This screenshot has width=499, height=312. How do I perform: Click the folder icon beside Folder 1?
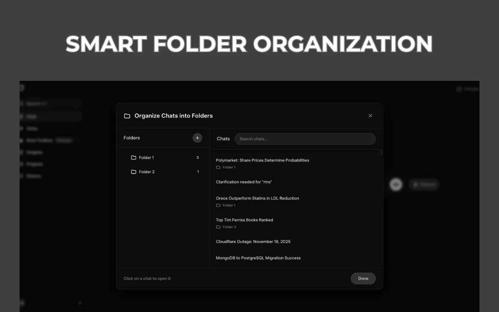click(133, 158)
